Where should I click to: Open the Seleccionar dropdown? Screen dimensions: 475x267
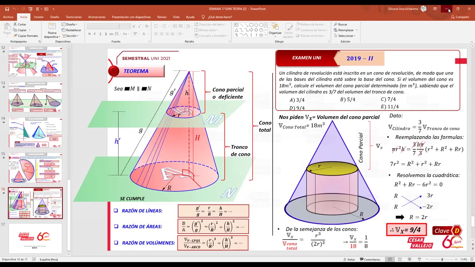pyautogui.click(x=344, y=36)
